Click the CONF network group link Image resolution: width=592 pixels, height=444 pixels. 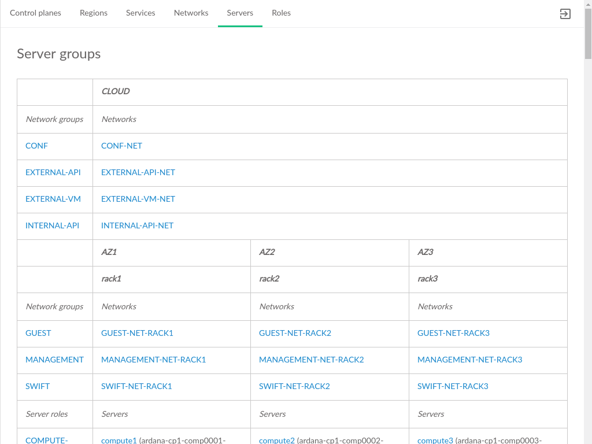[36, 146]
